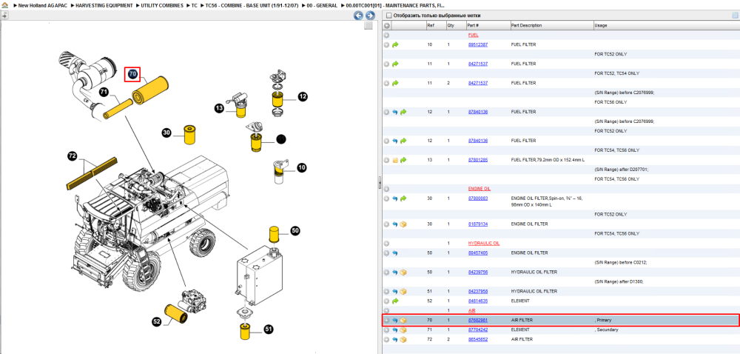Enable 'Отобразить только выбранные метки' checkbox
The image size is (740, 354).
(x=389, y=16)
